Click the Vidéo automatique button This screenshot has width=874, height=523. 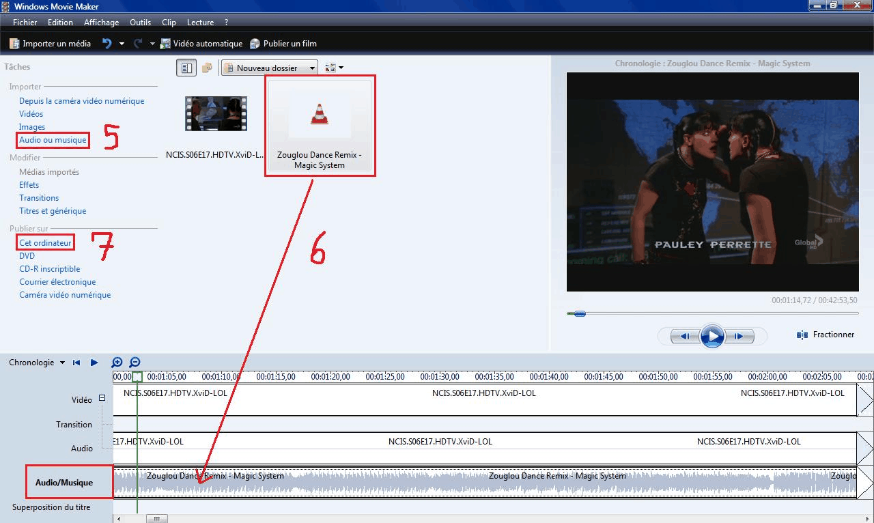(x=201, y=43)
